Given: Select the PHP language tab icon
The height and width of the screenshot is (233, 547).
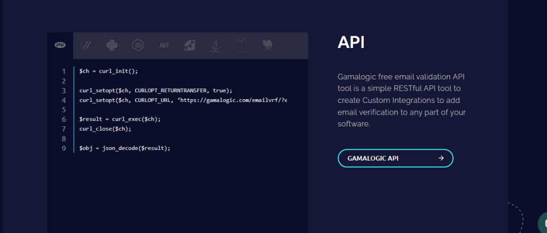Looking at the screenshot, I should pos(60,45).
